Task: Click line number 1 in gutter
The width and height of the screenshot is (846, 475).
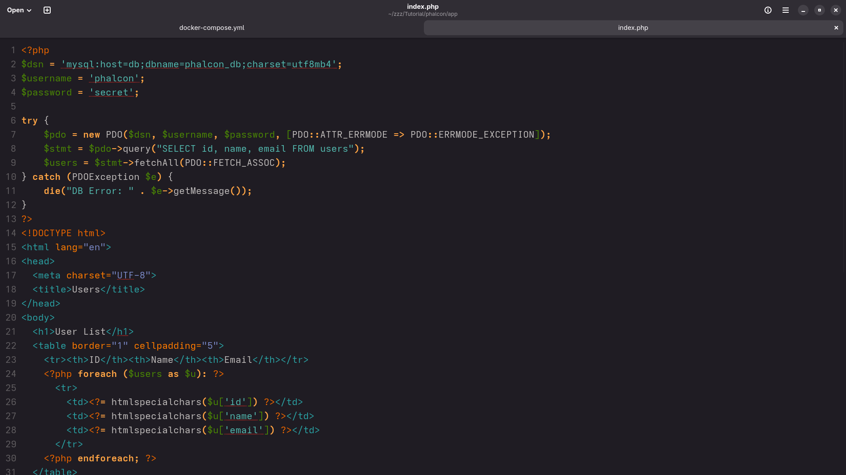Action: coord(13,50)
